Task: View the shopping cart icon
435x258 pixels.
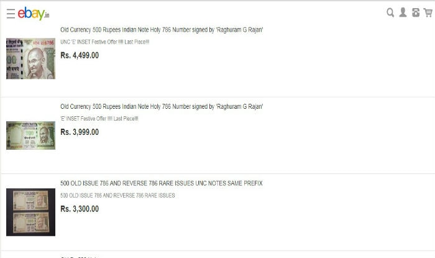Action: (x=428, y=12)
